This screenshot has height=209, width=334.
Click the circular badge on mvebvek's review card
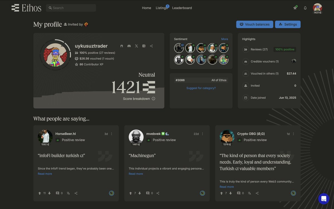202,193
